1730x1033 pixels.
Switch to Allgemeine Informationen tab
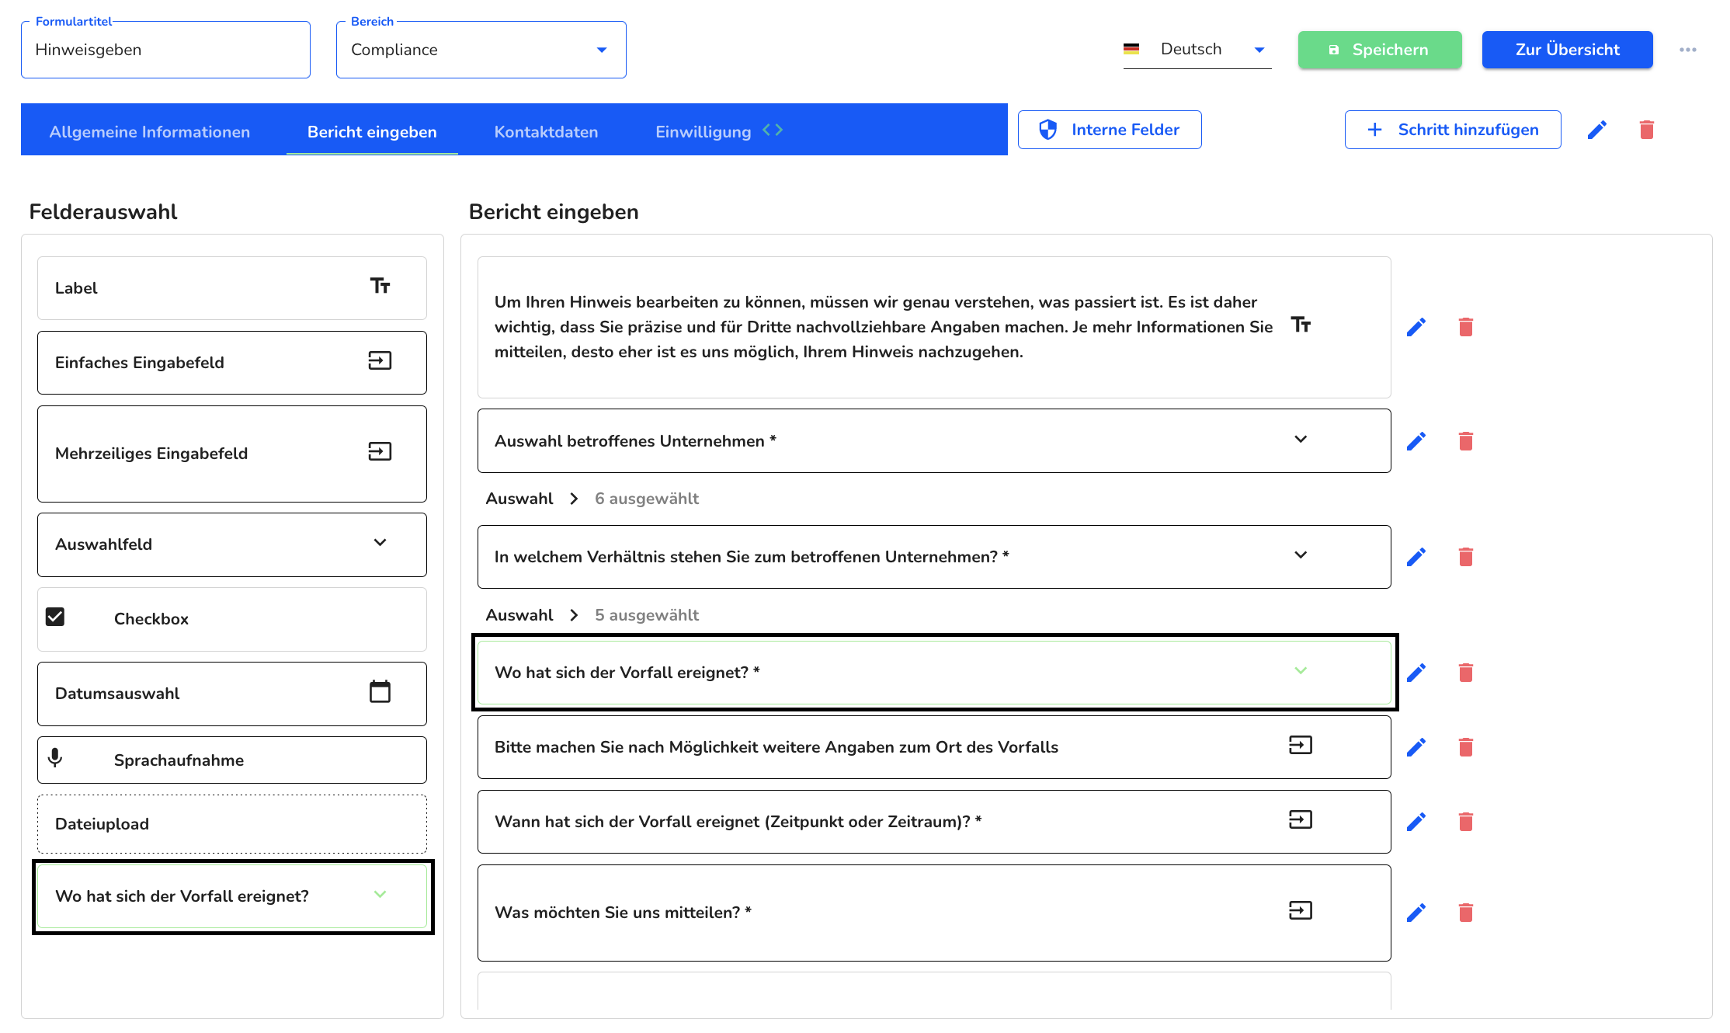pos(150,132)
